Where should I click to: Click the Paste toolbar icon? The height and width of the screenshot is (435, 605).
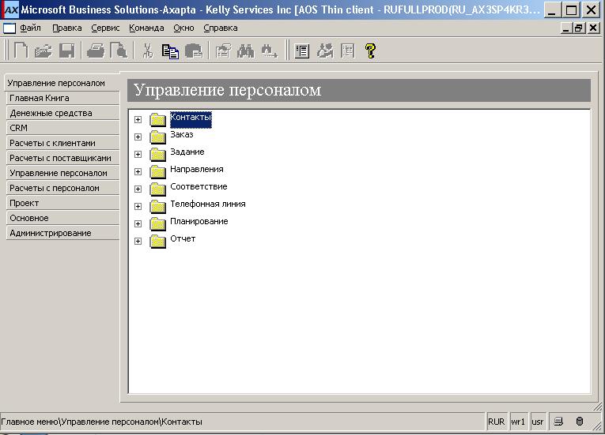[194, 51]
